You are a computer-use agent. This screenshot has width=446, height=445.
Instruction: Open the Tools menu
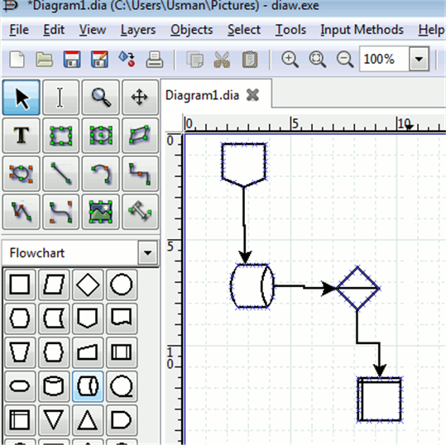point(290,30)
